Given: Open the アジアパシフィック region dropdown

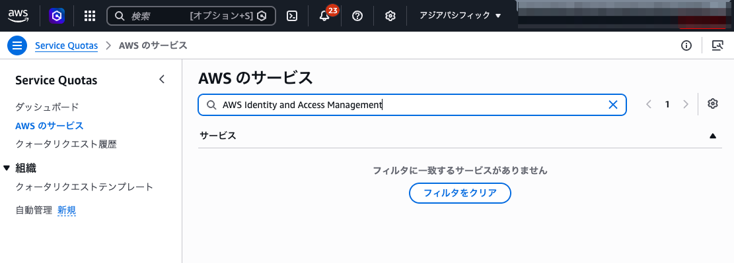Looking at the screenshot, I should [460, 16].
